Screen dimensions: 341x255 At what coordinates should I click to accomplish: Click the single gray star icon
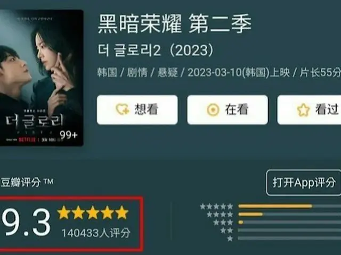230,239
